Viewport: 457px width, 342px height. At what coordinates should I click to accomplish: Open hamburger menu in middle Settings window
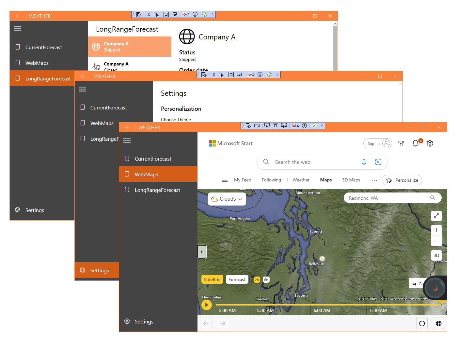[83, 89]
